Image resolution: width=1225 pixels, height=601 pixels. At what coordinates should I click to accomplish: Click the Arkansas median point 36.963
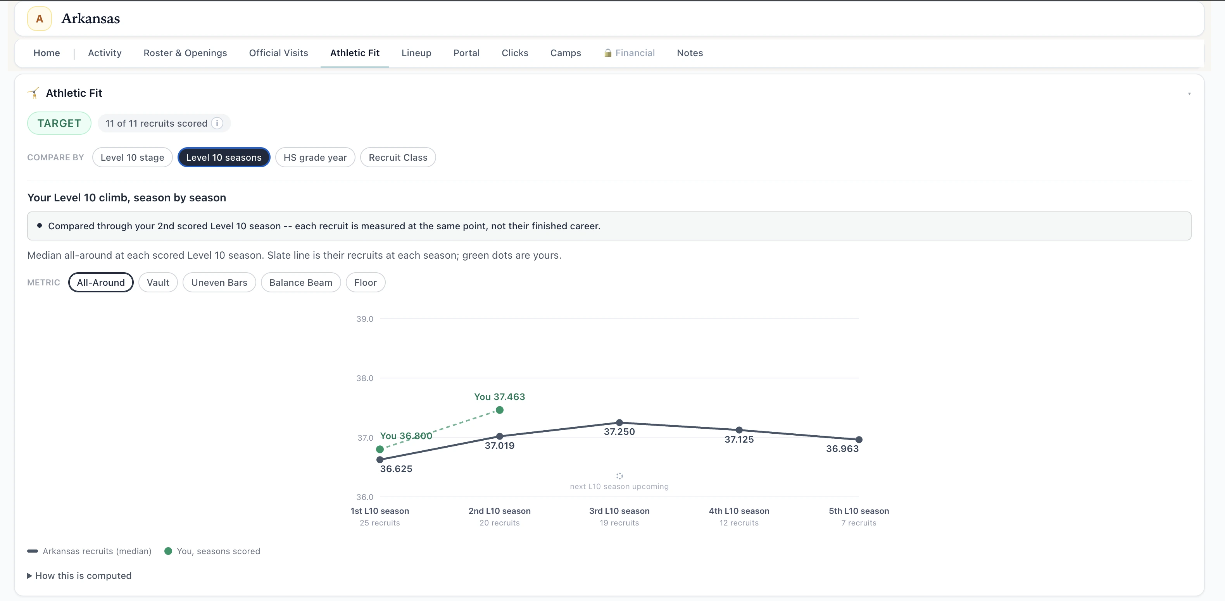pos(859,440)
